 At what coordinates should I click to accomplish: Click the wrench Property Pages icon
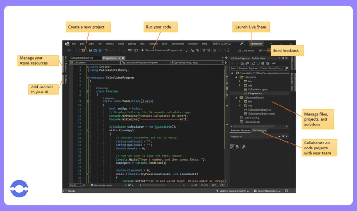(244, 147)
